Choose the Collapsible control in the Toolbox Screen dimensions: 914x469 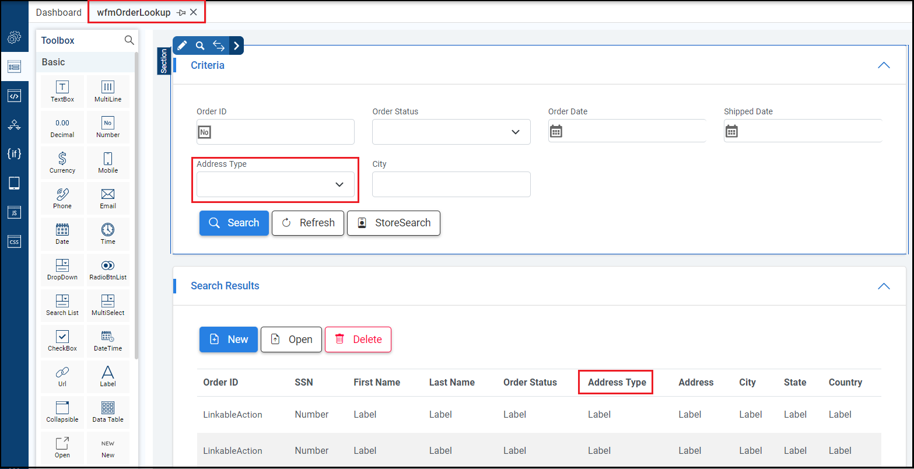tap(62, 412)
